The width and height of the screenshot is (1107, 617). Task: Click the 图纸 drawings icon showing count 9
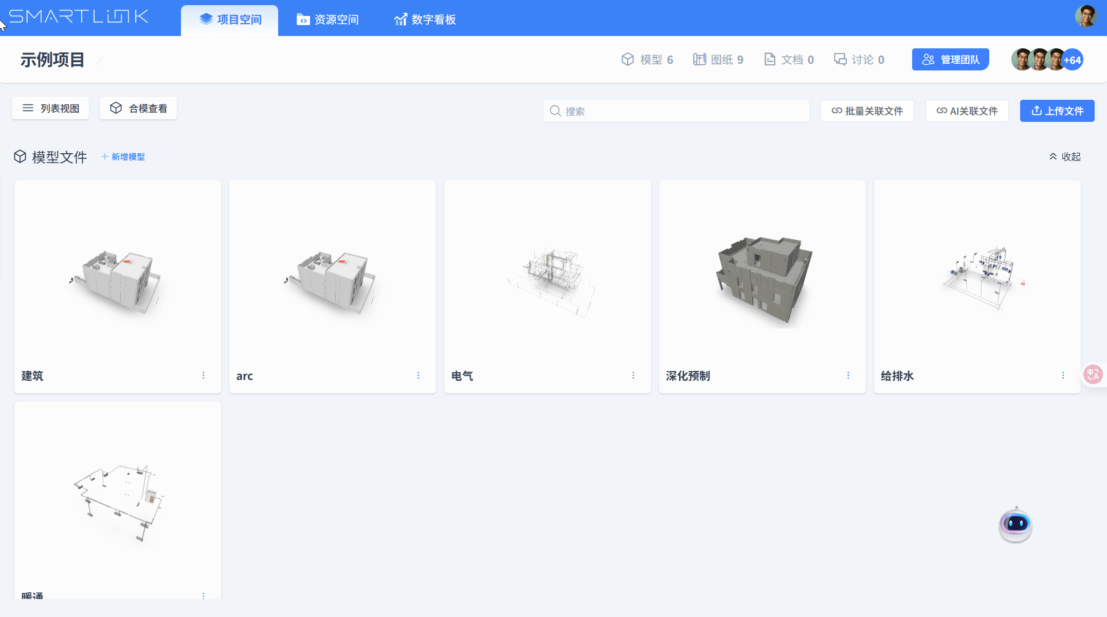700,59
